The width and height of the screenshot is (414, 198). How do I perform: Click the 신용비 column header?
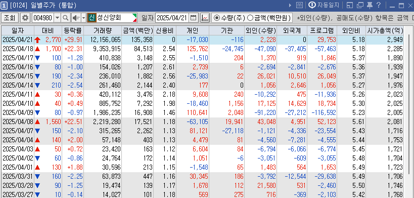[165, 31]
